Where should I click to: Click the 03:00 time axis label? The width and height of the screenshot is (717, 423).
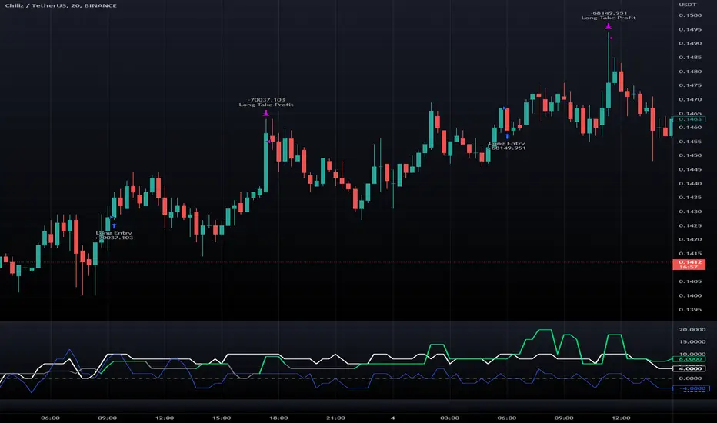(x=449, y=418)
